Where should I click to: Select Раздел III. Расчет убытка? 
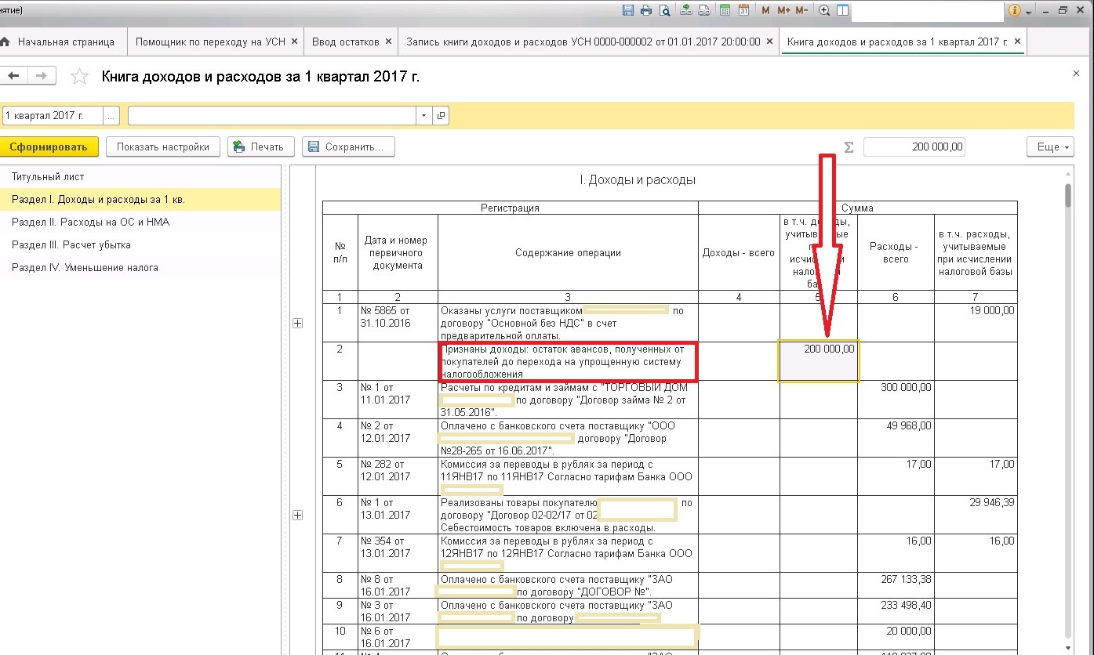coord(140,245)
